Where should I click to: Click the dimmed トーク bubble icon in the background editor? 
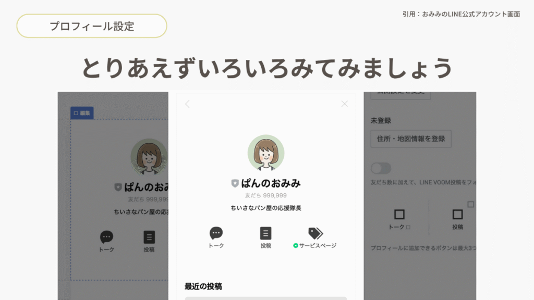pos(106,238)
